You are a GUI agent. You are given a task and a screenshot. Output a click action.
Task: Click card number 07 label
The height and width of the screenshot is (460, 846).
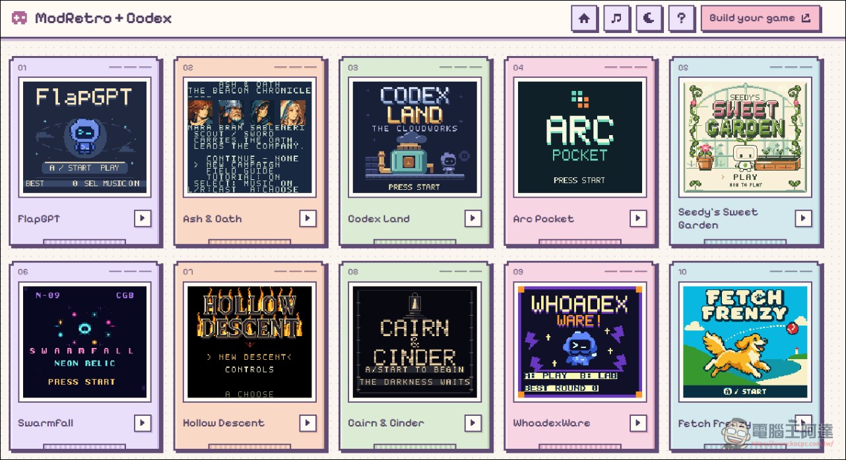click(x=188, y=272)
